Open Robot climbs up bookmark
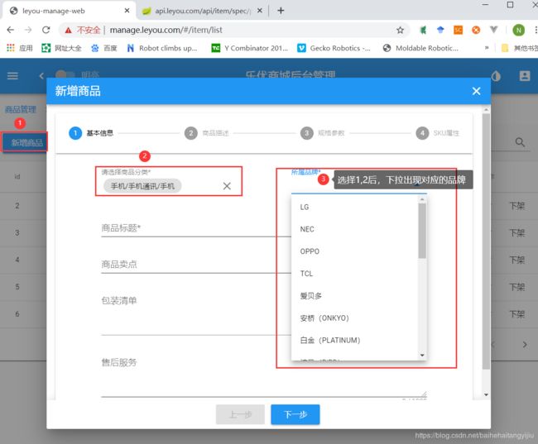Viewport: 538px width, 444px height. point(162,48)
